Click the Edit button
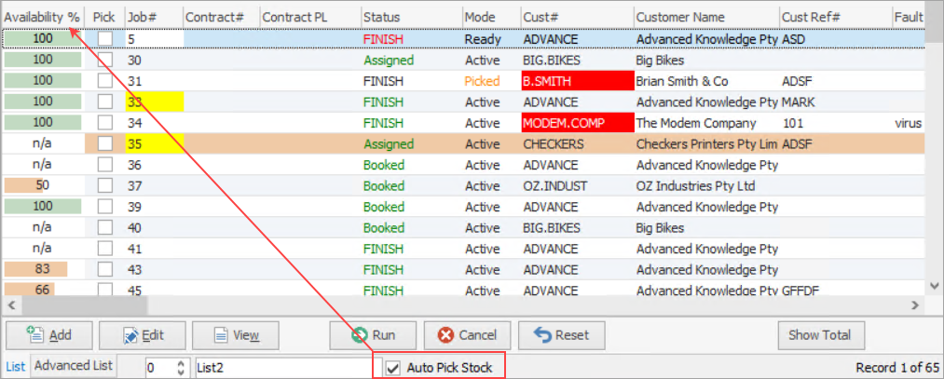Screen dimensions: 944x379 pos(142,335)
